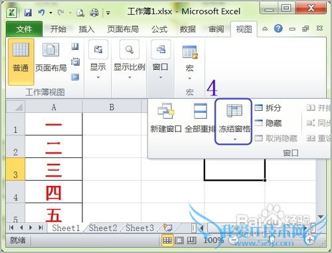The height and width of the screenshot is (253, 332).
Task: Select the Sheet3 tab
Action: 139,228
